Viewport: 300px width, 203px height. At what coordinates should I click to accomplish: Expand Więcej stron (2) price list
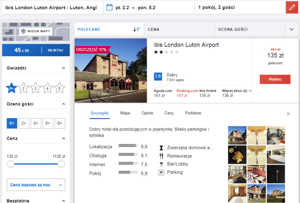click(x=237, y=91)
